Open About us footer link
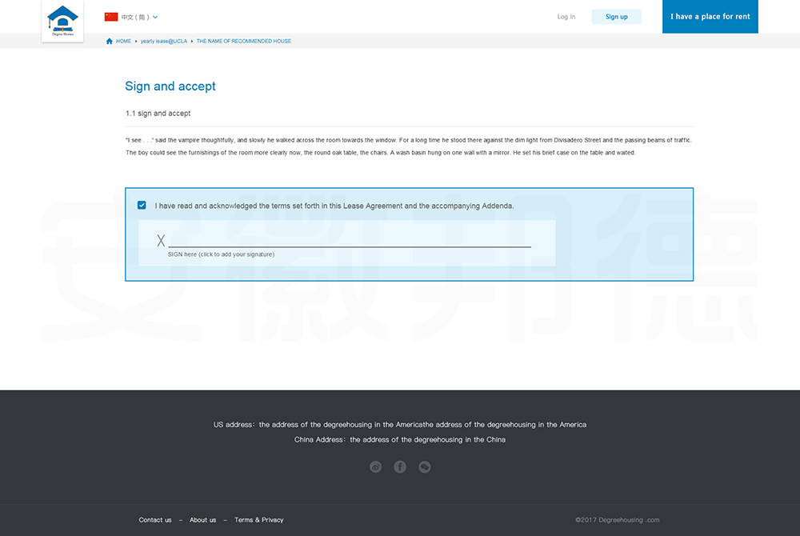800x536 pixels. pos(202,520)
